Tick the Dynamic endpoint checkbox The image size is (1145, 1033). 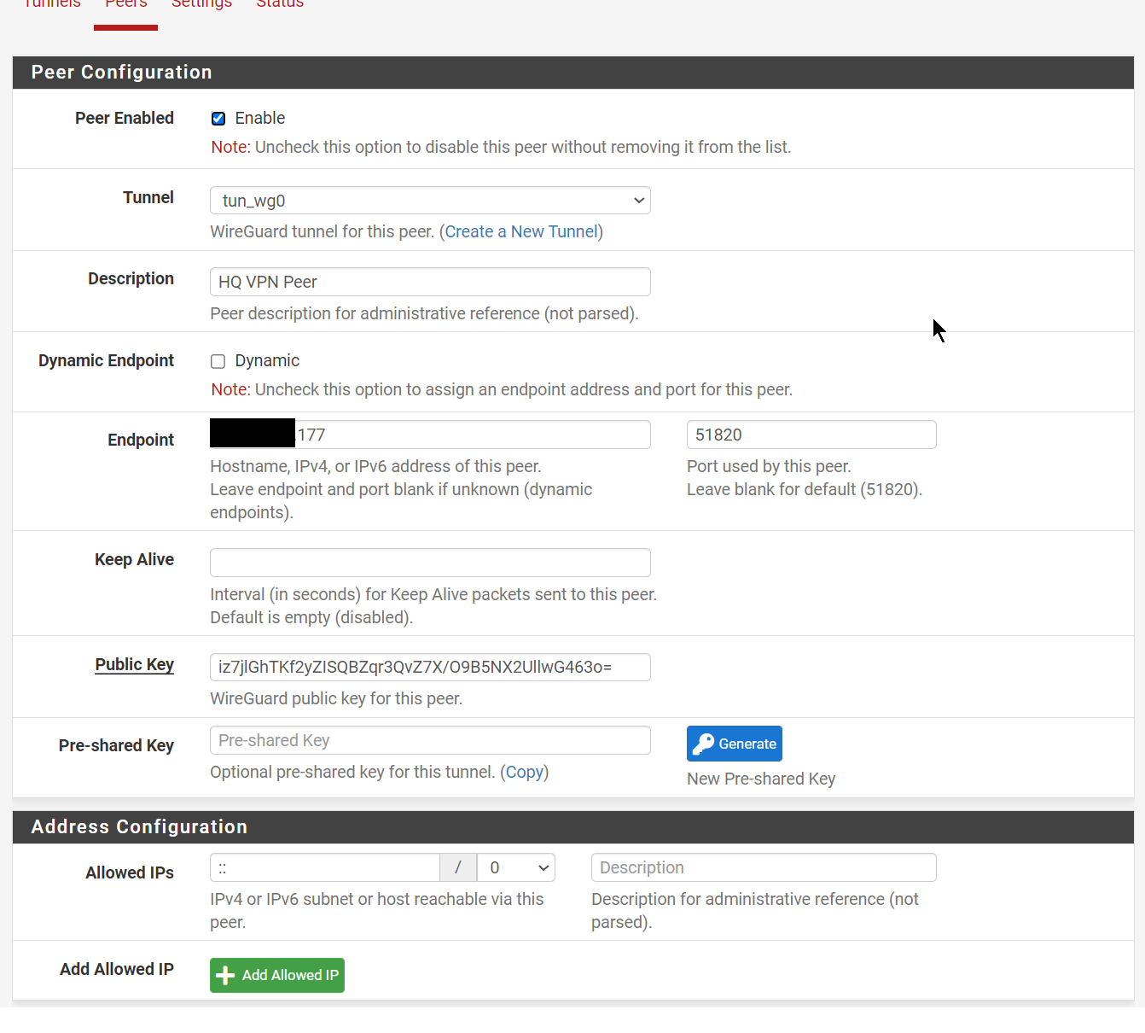[x=218, y=361]
